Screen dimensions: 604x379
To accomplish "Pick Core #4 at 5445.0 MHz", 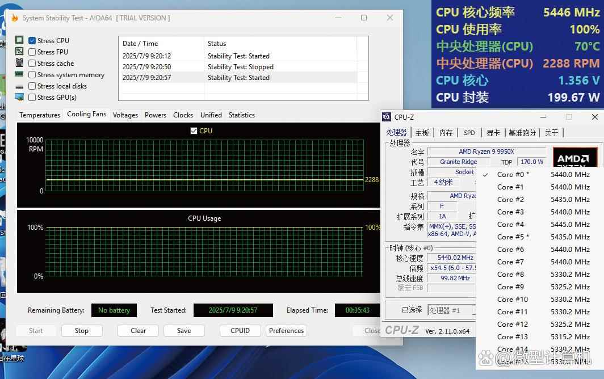I will (x=539, y=225).
